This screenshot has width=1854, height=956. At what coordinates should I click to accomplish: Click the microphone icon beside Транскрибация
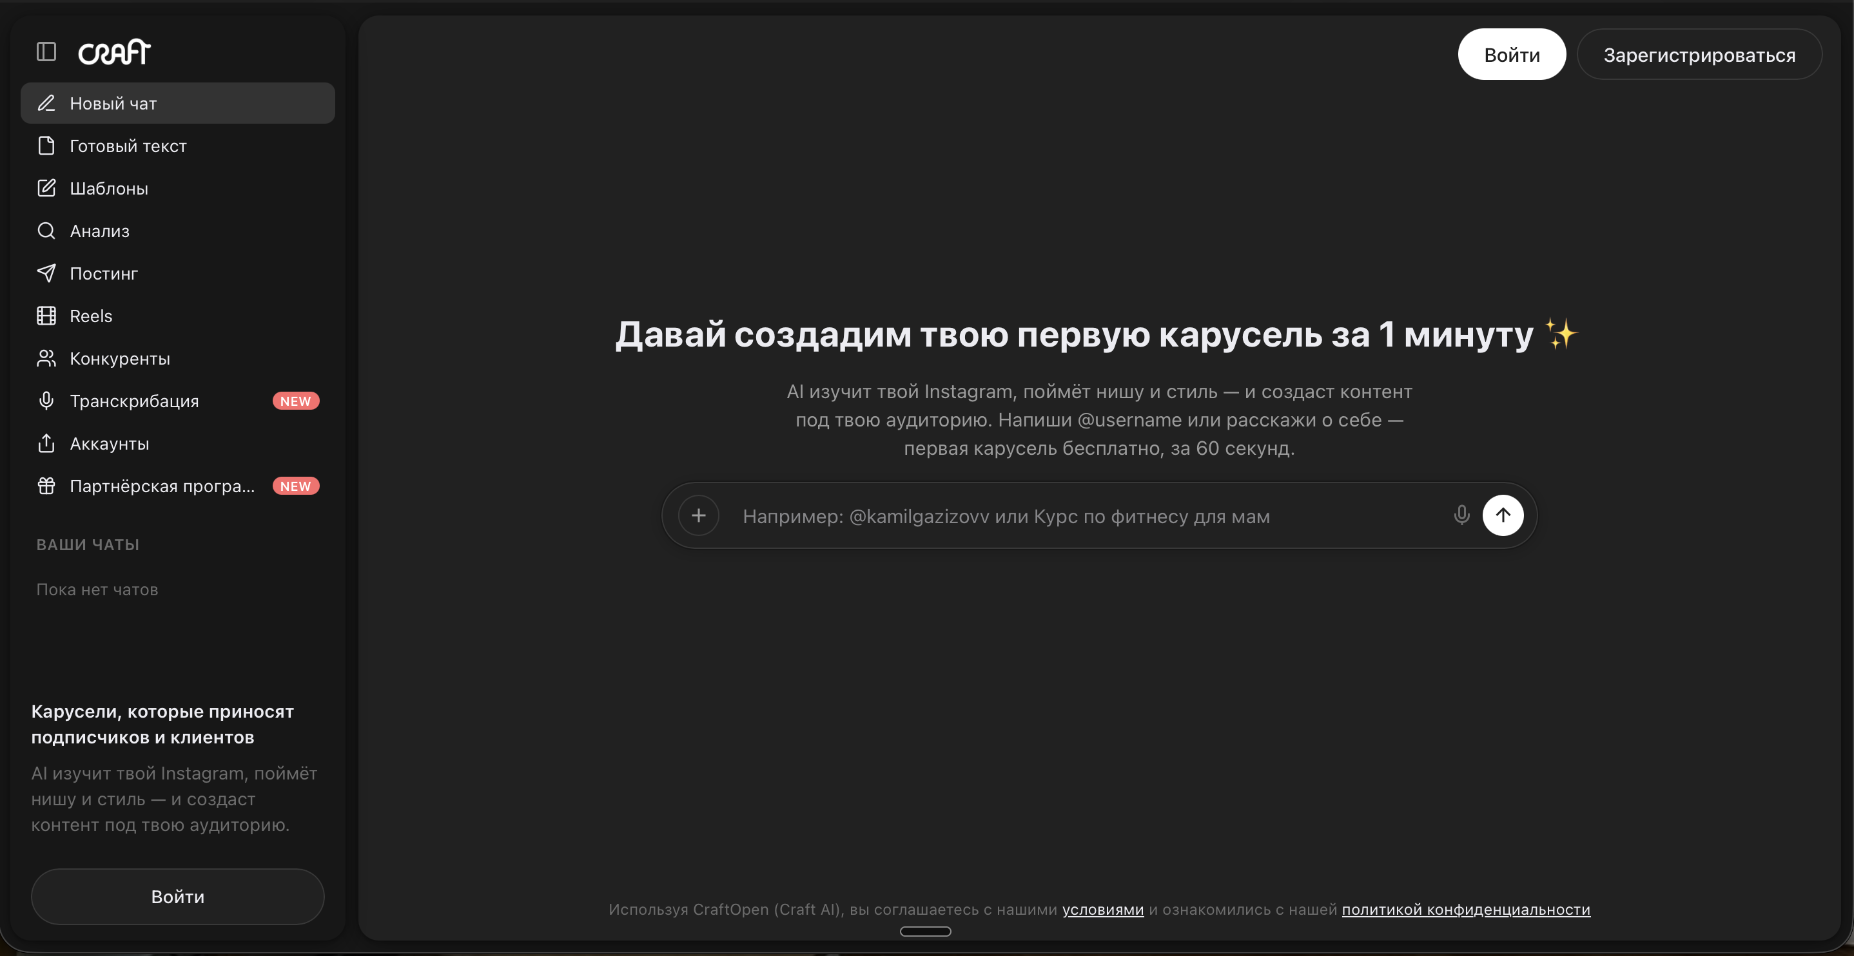[x=46, y=400]
